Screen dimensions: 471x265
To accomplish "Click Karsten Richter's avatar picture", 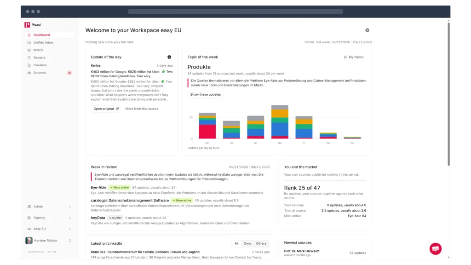I will 29,240.
